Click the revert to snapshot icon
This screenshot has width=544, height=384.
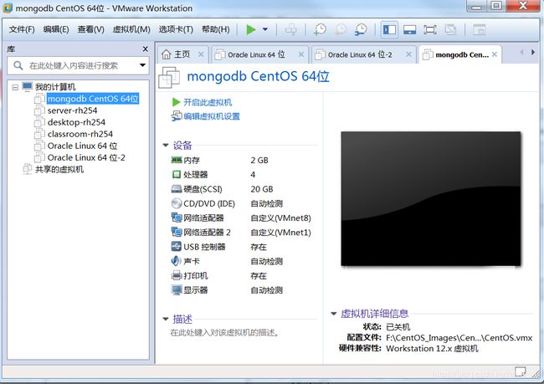(x=341, y=29)
